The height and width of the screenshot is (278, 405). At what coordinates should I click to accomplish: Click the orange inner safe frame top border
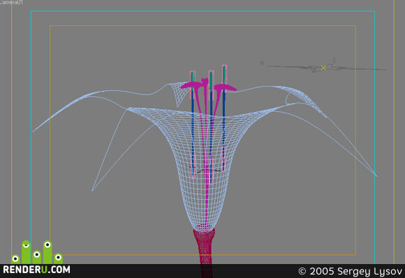pyautogui.click(x=202, y=26)
